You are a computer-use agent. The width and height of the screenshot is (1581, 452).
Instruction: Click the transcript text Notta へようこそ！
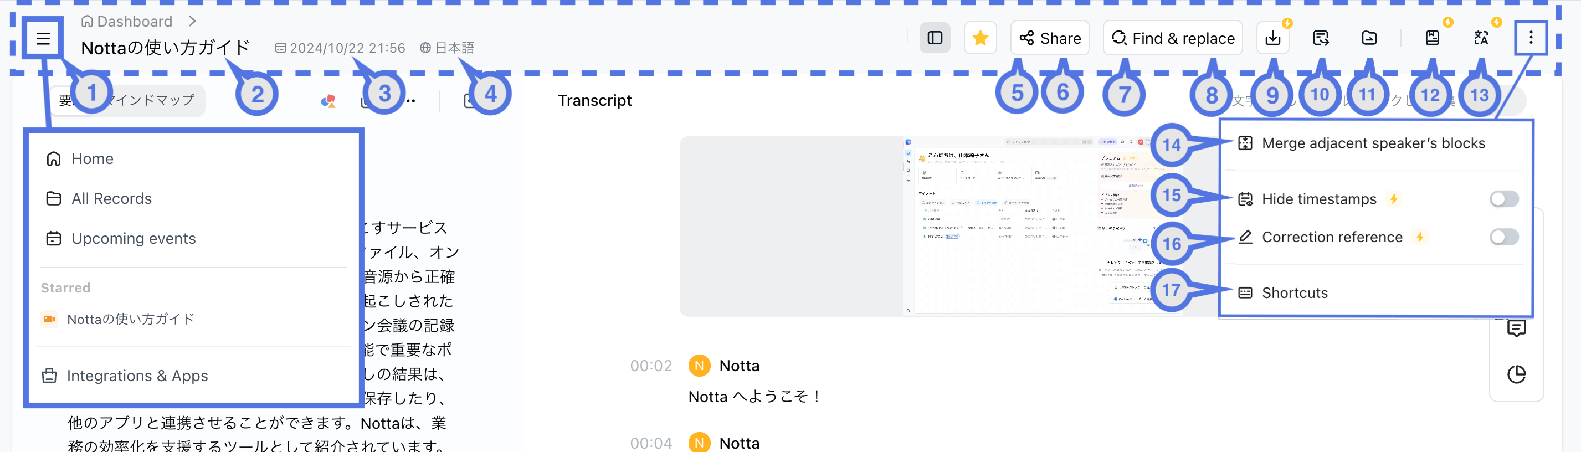[x=755, y=397]
